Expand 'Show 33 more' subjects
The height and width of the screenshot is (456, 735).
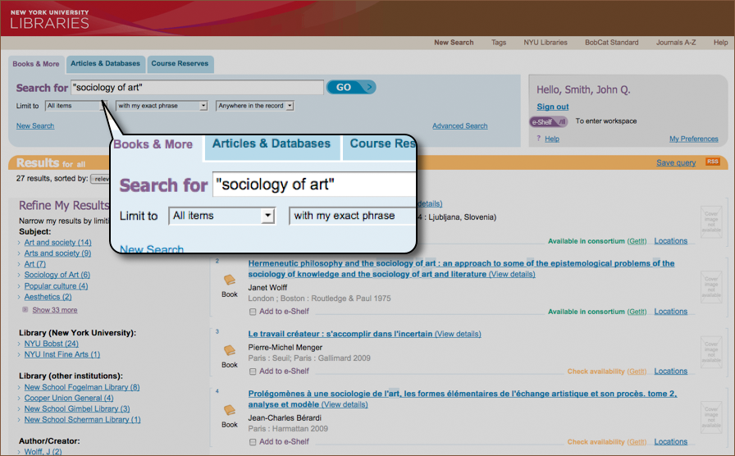[55, 310]
